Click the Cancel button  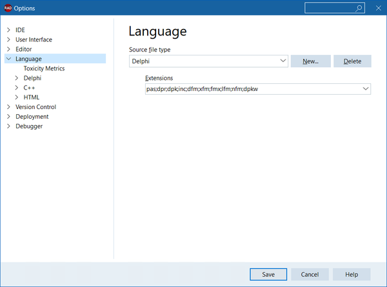(x=310, y=274)
